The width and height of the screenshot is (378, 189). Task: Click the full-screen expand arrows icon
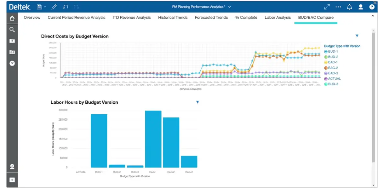327,7
